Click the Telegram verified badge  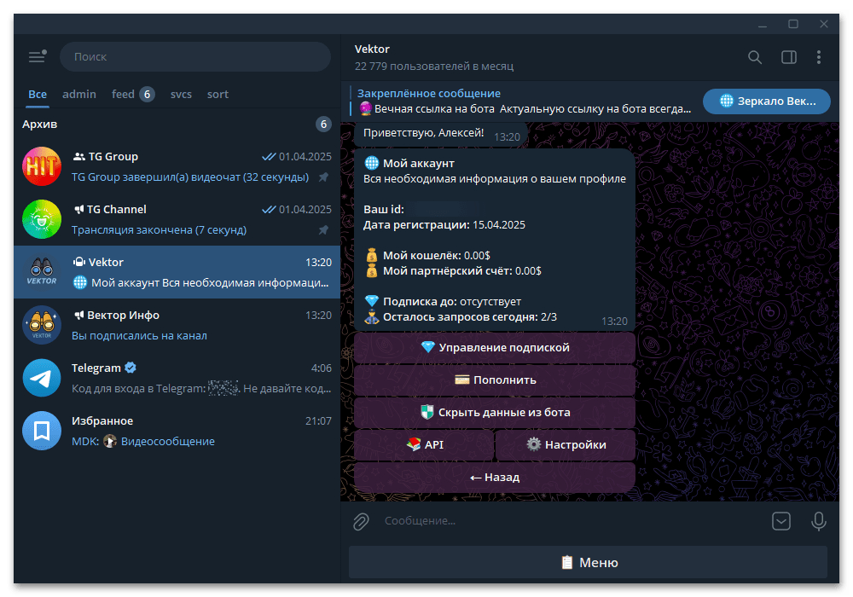131,368
